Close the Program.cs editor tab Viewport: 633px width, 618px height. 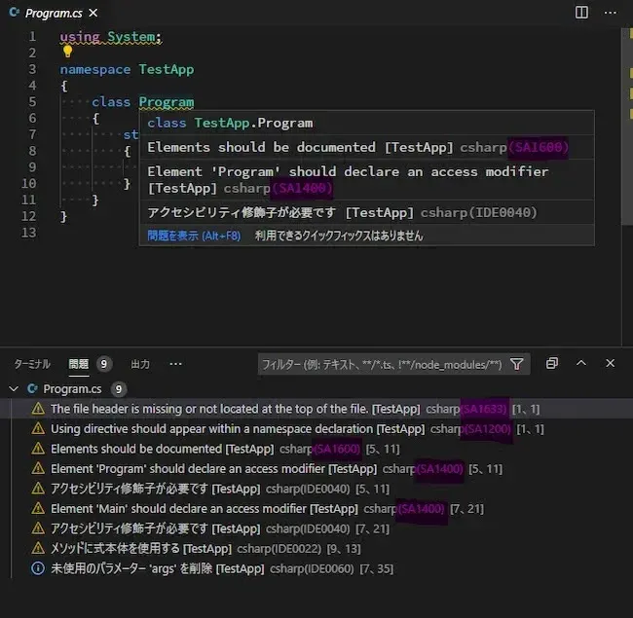coord(93,13)
